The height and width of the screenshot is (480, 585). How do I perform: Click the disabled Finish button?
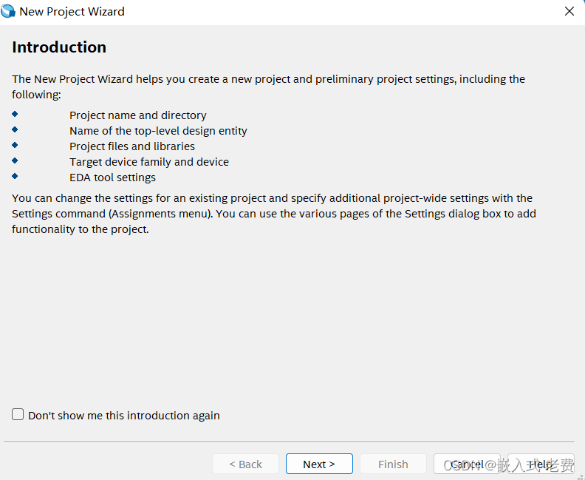[x=393, y=464]
